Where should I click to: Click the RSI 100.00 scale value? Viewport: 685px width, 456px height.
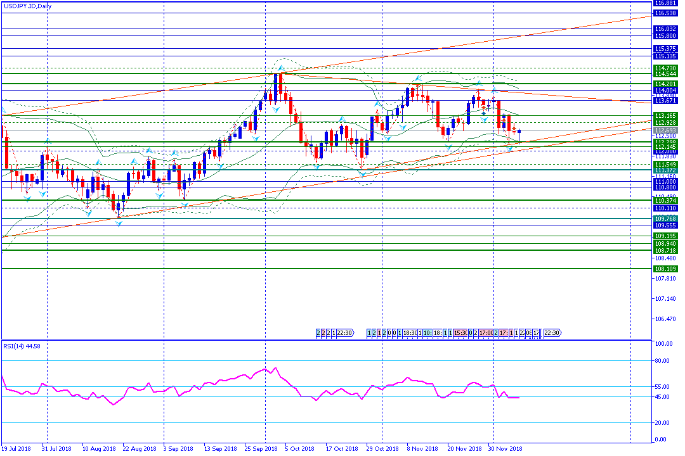(664, 343)
